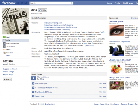This screenshot has width=138, height=106.
Task: Open Privacy link in footer
Action: 131,104
